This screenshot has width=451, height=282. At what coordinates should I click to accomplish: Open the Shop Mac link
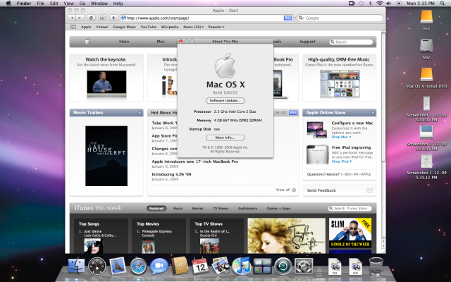click(341, 137)
